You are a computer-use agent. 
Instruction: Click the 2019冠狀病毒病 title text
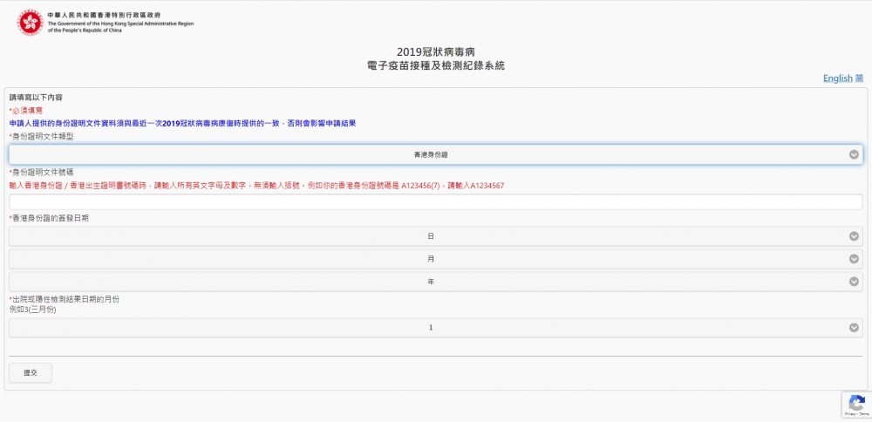point(436,52)
